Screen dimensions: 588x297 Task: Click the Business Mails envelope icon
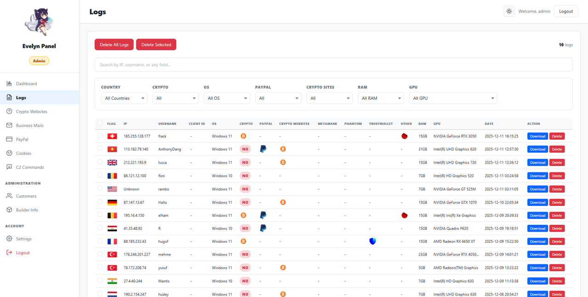[x=9, y=125]
